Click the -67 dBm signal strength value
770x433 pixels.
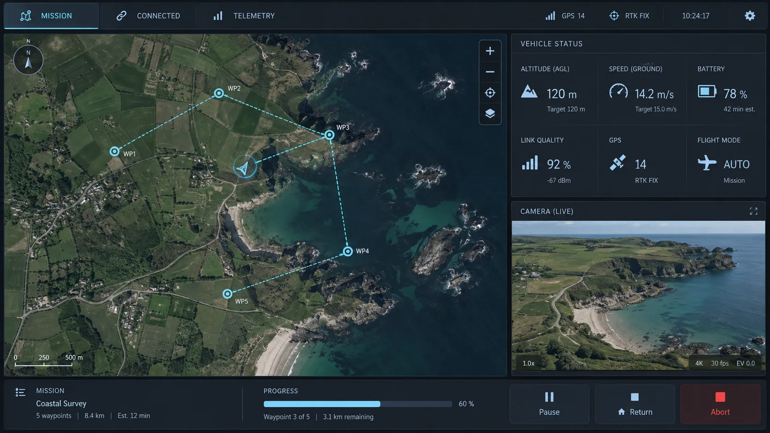point(559,180)
